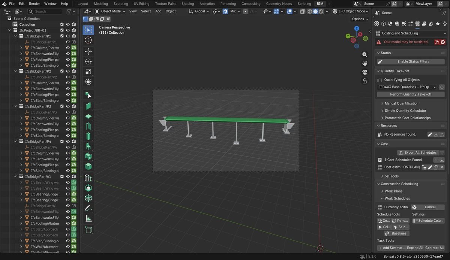
Task: Click the export resources up-arrow icon
Action: [x=442, y=134]
